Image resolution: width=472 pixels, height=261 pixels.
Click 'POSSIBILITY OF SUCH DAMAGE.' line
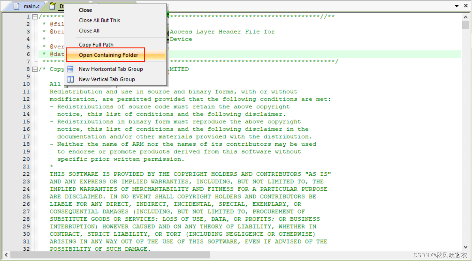pyautogui.click(x=100, y=249)
